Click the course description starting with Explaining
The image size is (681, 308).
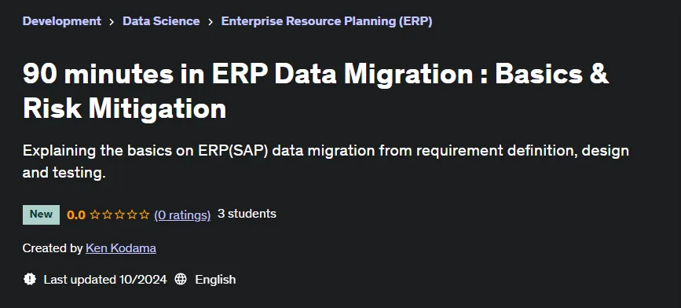point(326,162)
